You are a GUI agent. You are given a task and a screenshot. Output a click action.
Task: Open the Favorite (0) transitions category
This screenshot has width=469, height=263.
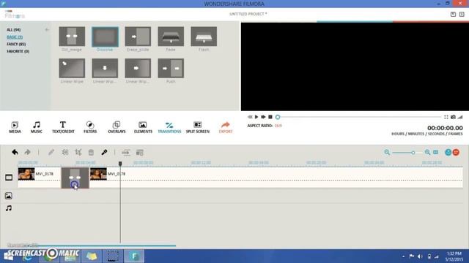coord(18,51)
